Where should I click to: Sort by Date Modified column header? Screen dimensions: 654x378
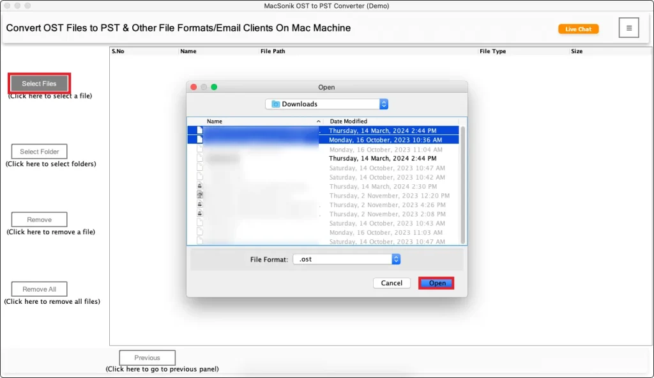point(390,121)
